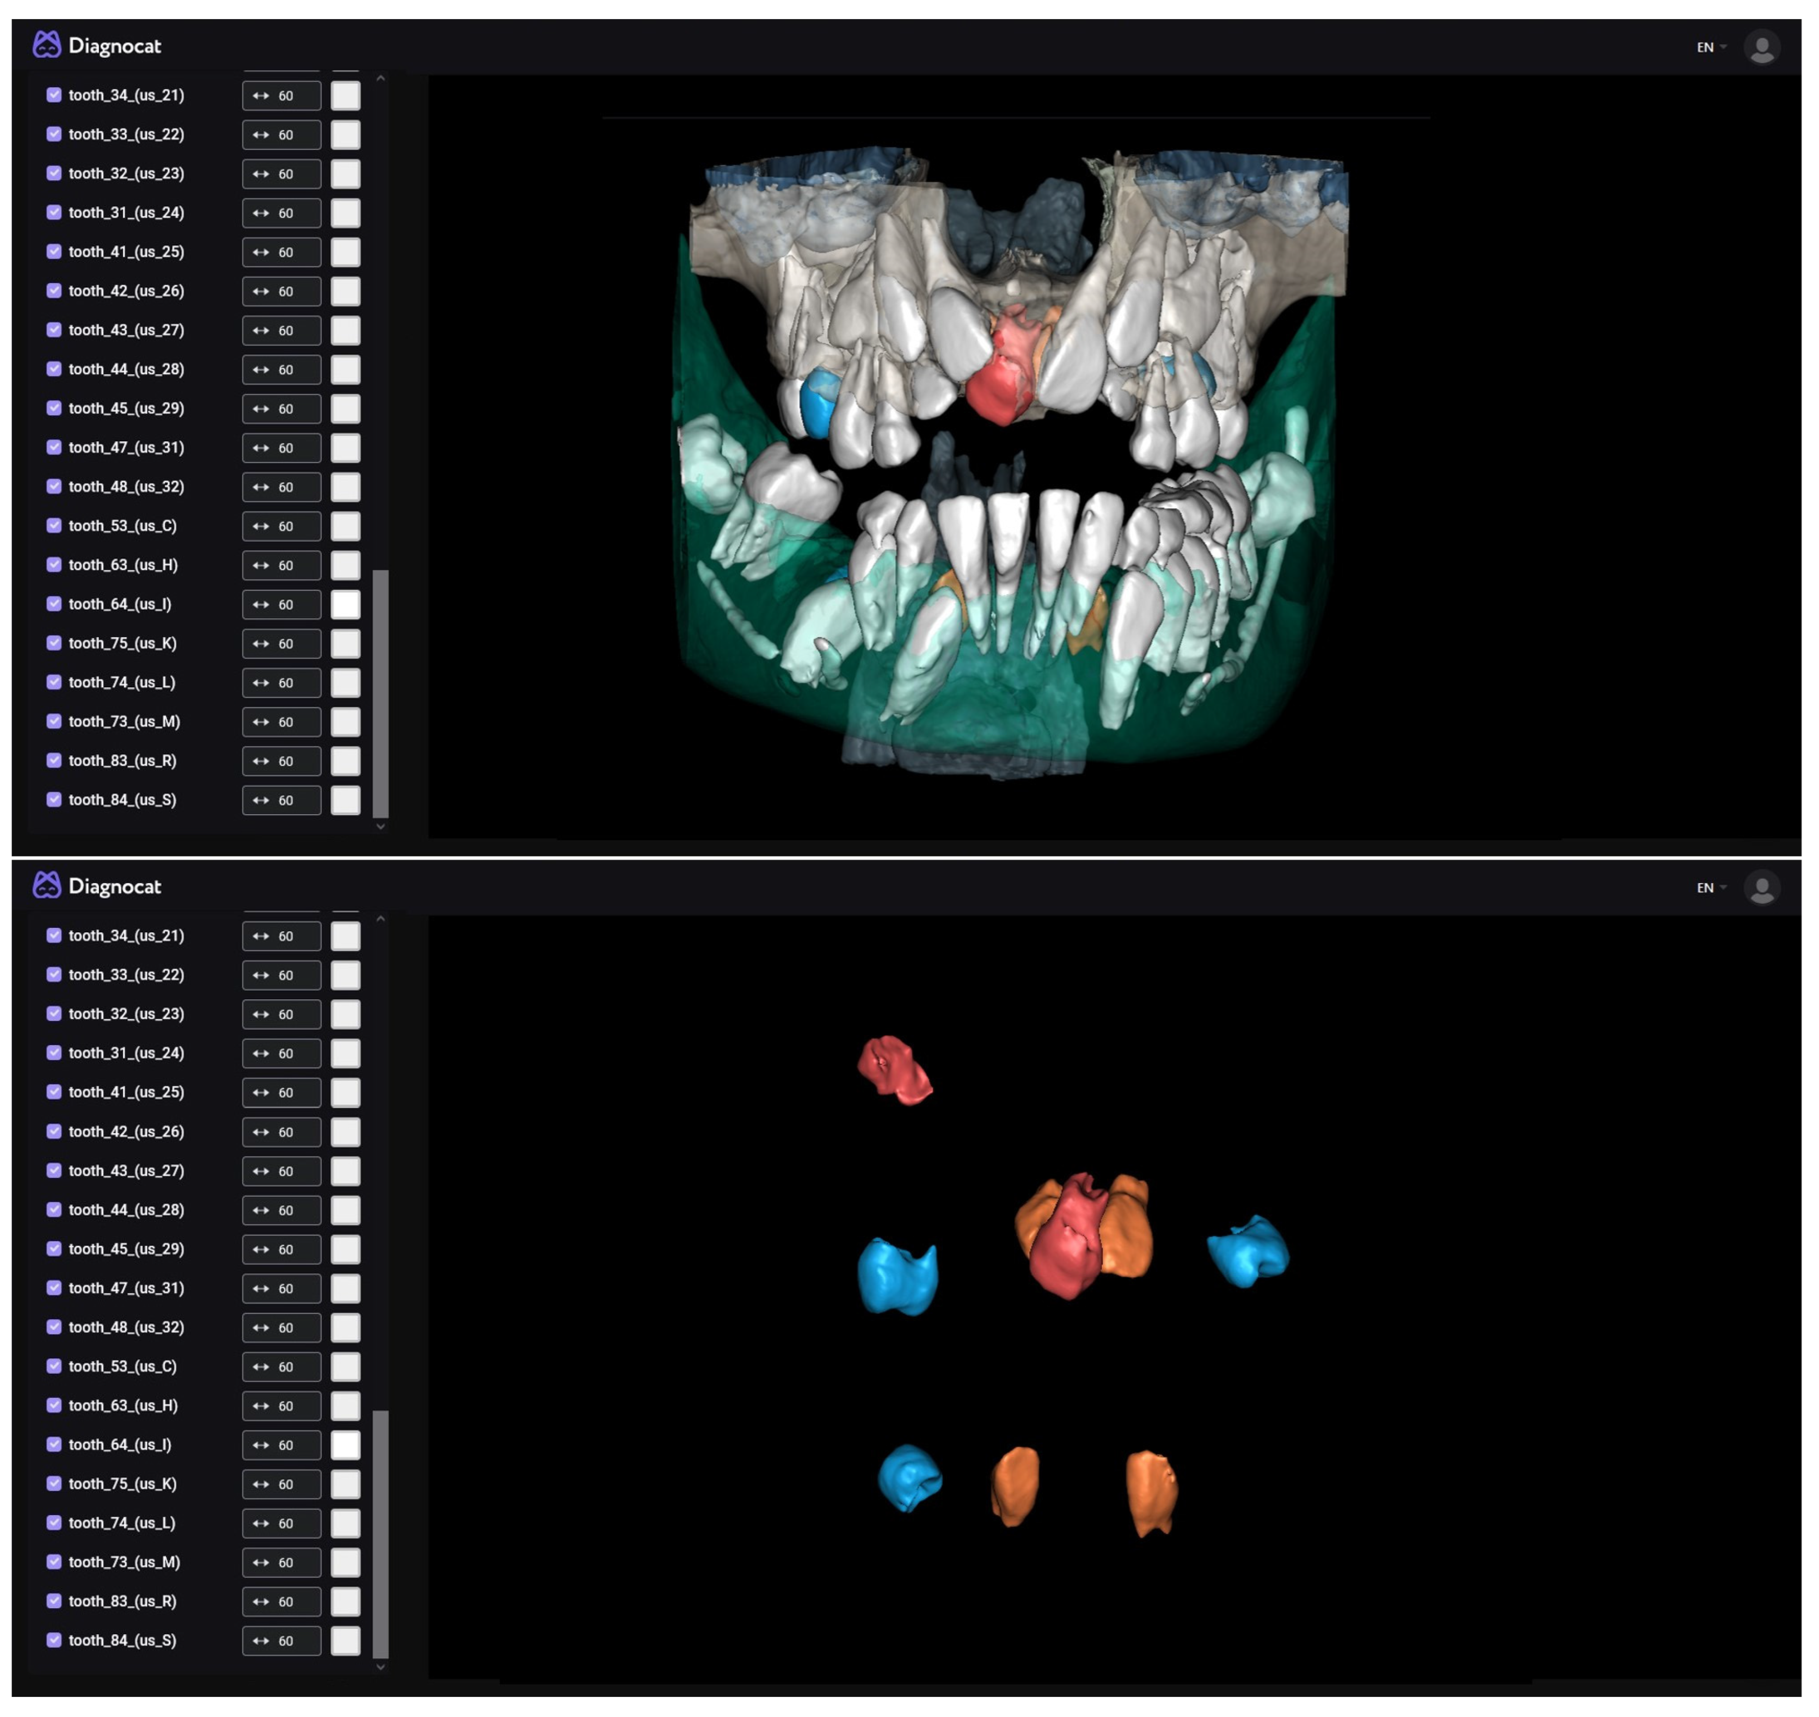Uncheck tooth_48_(us_32) checkbox in the top list

(x=54, y=487)
